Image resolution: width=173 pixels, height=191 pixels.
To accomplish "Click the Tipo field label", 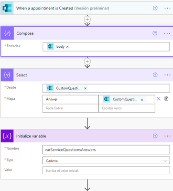I will click(x=10, y=160).
